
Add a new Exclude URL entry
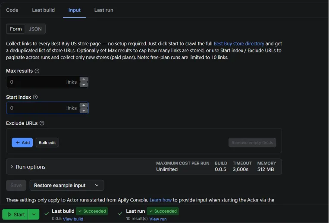22,143
